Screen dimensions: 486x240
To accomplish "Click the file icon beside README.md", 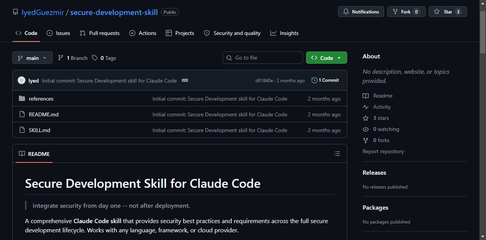I will tap(22, 114).
